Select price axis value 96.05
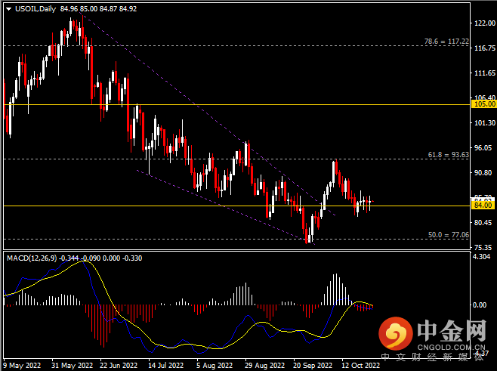497x371 pixels. (483, 148)
